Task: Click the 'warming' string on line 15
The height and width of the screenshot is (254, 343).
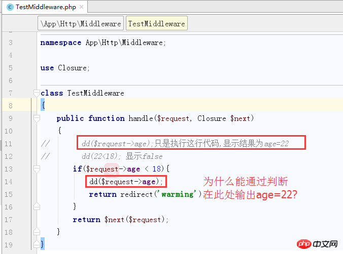Action: pos(178,194)
